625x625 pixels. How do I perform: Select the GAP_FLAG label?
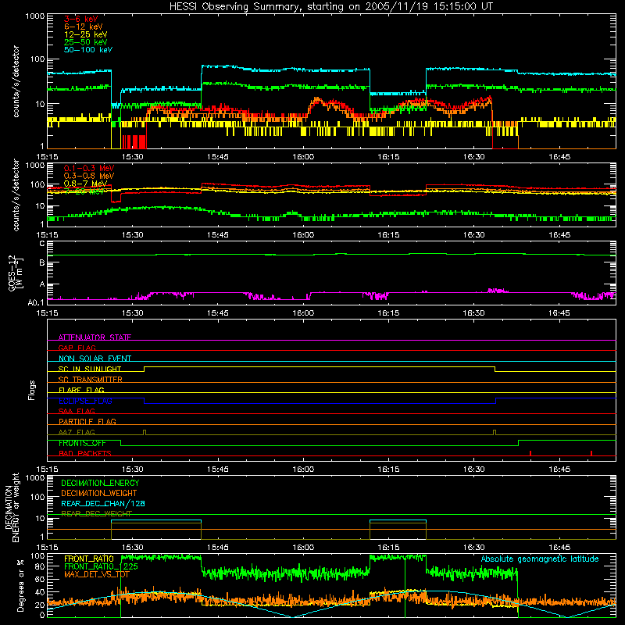[x=77, y=348]
